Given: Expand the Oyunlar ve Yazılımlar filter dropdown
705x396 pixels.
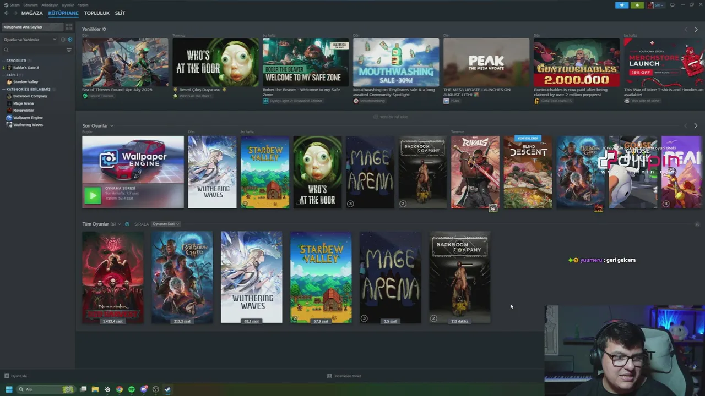Looking at the screenshot, I should click(x=30, y=40).
